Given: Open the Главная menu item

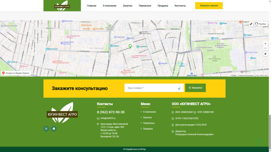Looking at the screenshot, I should click(x=92, y=6).
